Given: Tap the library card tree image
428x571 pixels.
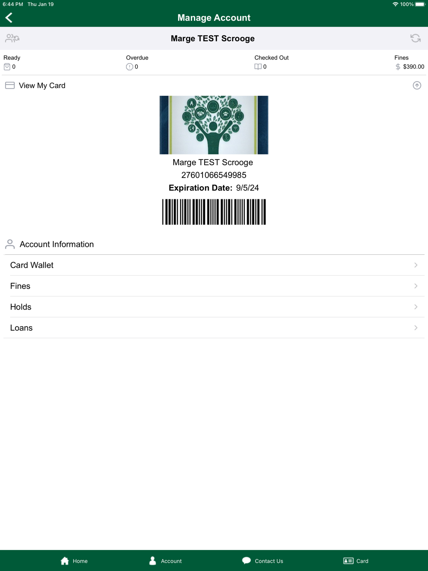Looking at the screenshot, I should [x=214, y=125].
